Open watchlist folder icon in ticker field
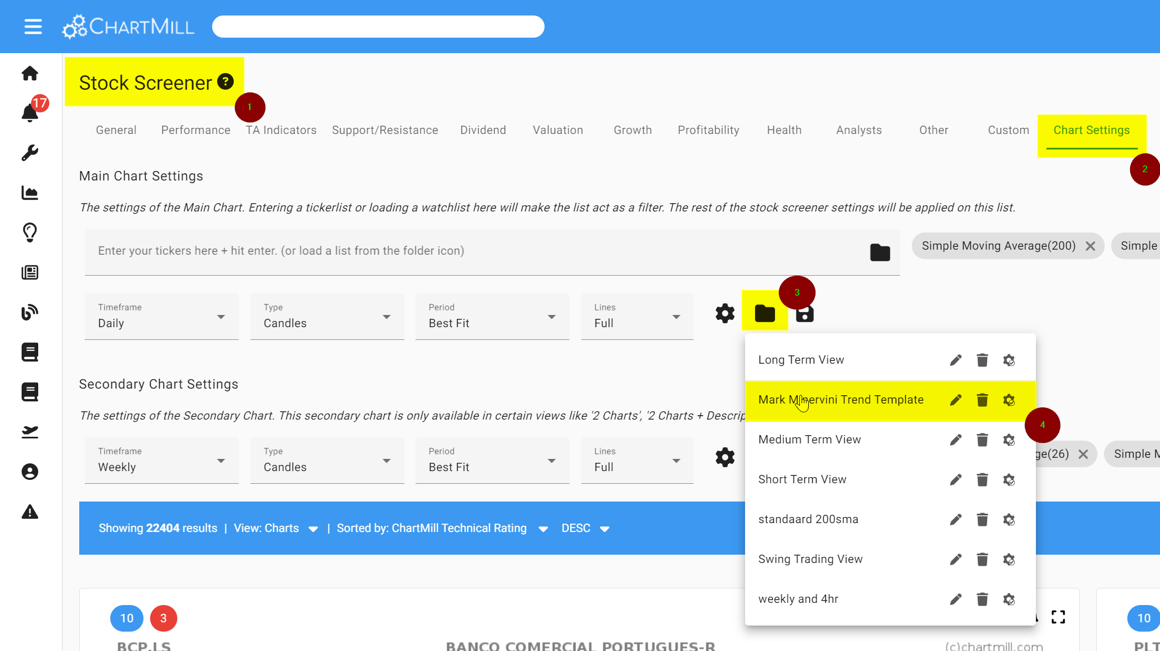Image resolution: width=1160 pixels, height=651 pixels. click(880, 252)
